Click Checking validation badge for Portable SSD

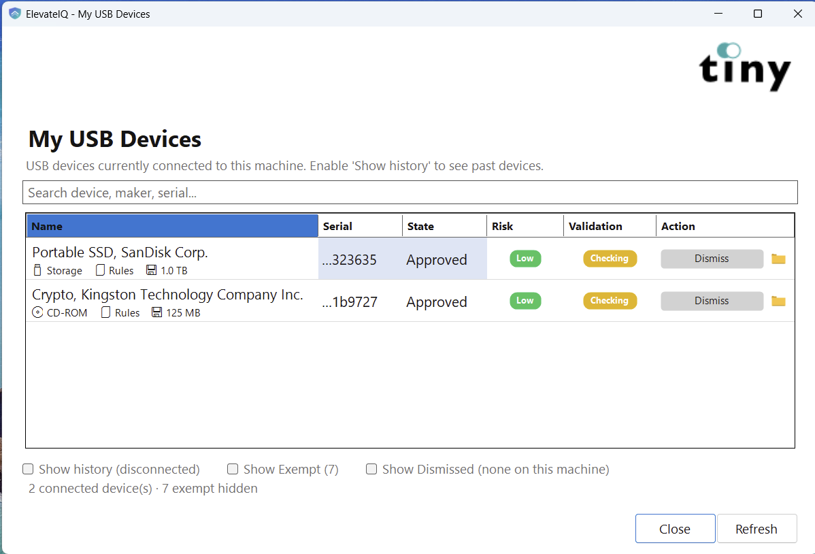610,259
